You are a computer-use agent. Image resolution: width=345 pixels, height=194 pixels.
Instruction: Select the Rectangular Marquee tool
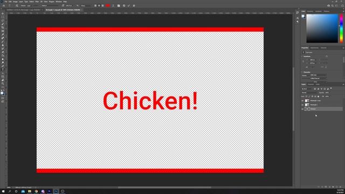pyautogui.click(x=3, y=17)
